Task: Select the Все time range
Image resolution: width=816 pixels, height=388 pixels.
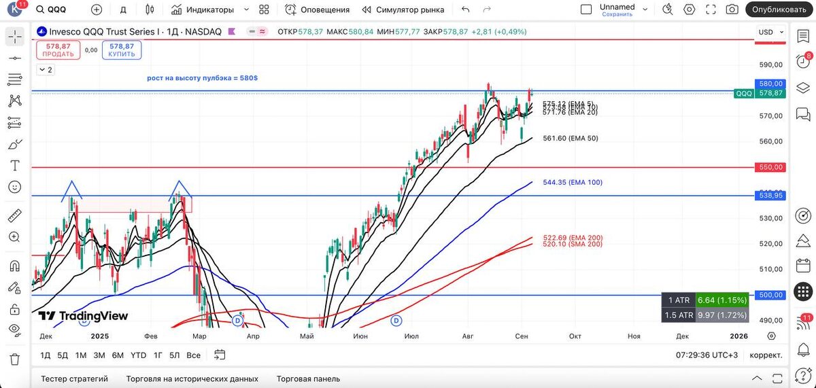Action: [193, 355]
